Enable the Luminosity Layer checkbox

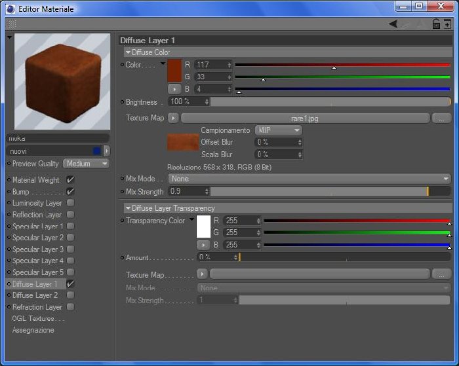(x=71, y=202)
